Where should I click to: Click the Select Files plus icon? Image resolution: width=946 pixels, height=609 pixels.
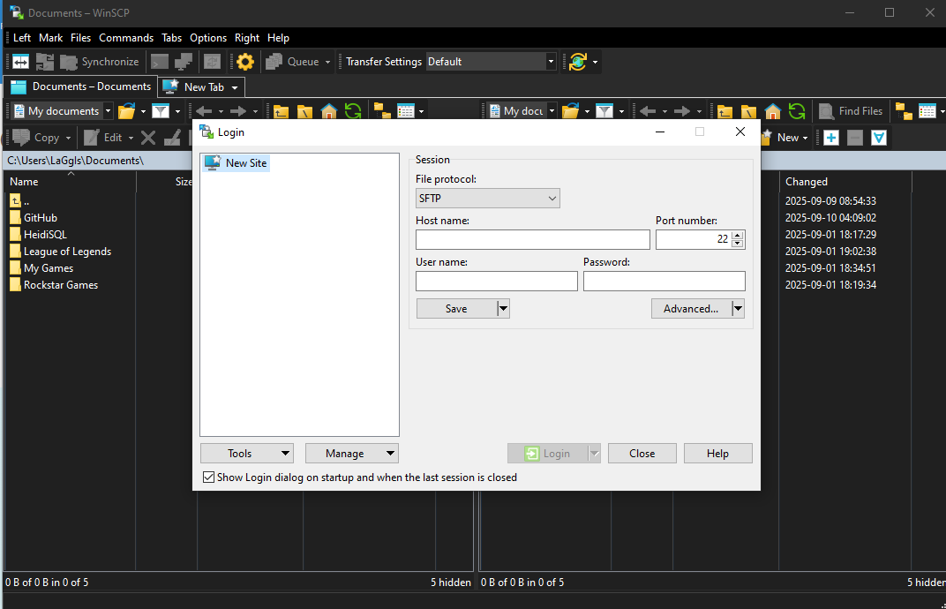pyautogui.click(x=830, y=138)
